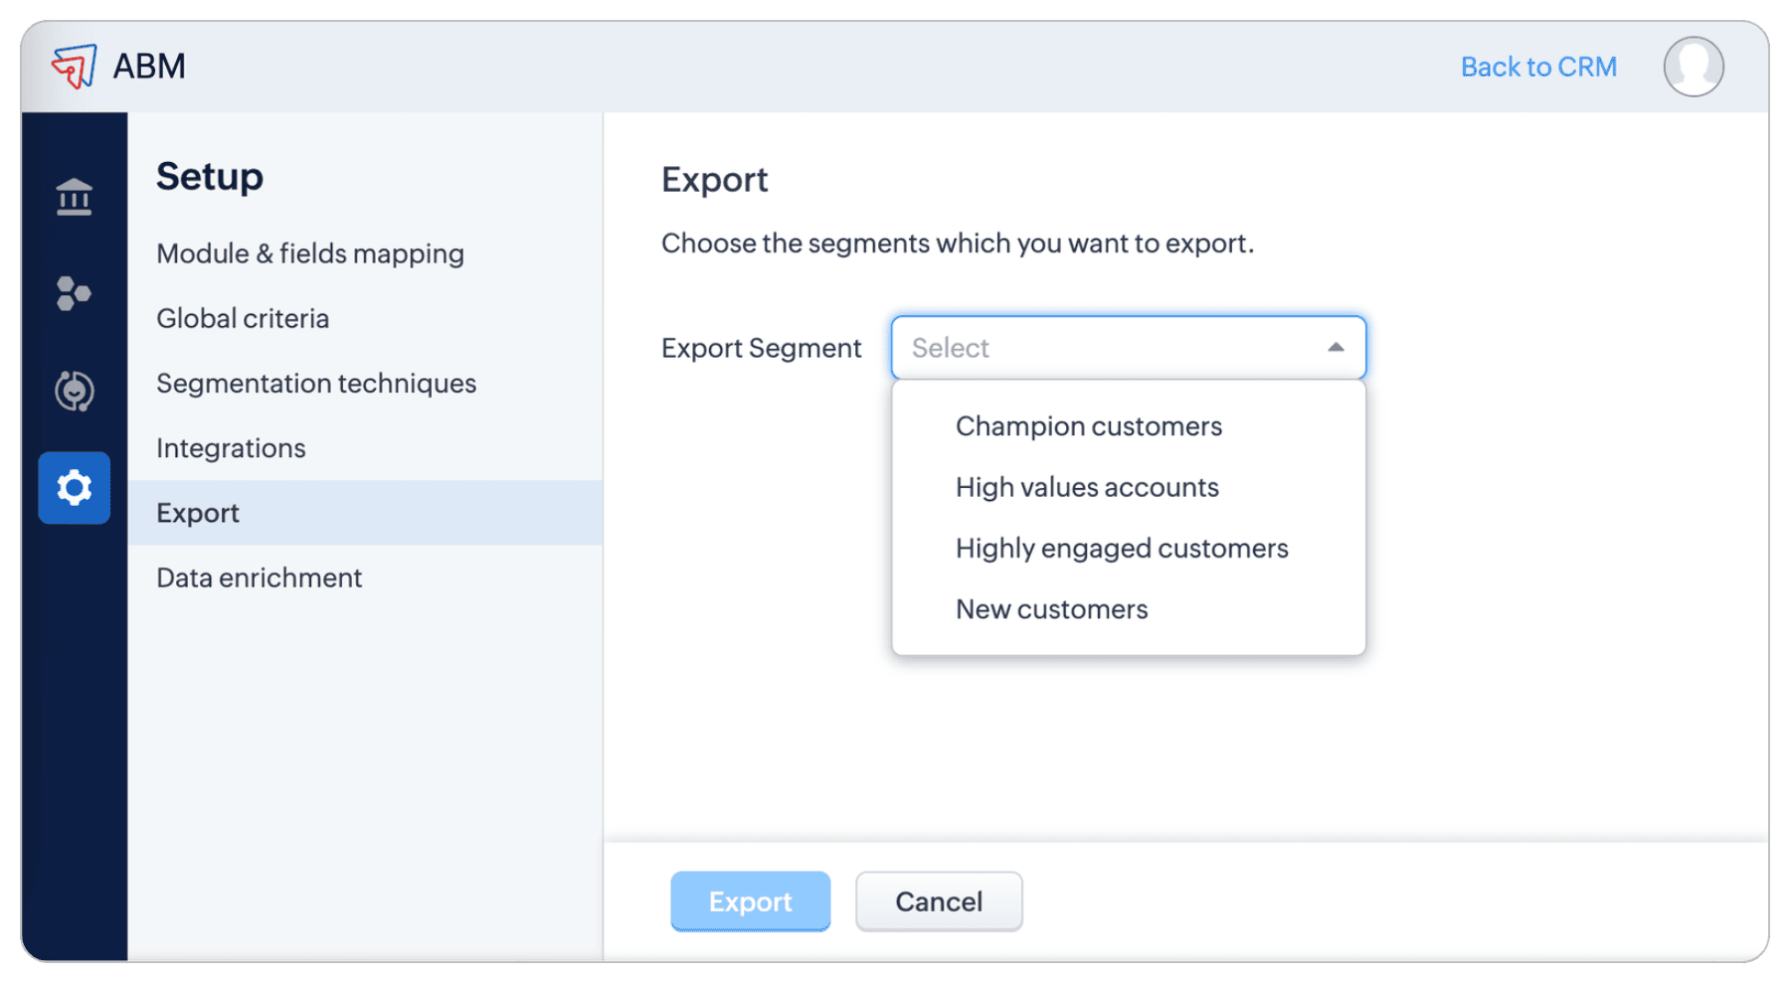Collapse the Export Segment dropdown arrow
The height and width of the screenshot is (983, 1790).
(x=1336, y=348)
